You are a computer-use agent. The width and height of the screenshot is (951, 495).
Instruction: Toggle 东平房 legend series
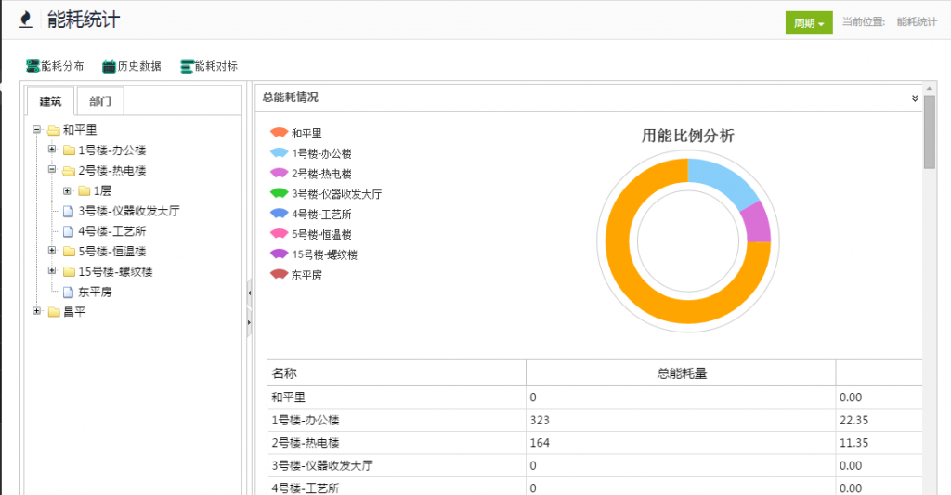point(279,274)
